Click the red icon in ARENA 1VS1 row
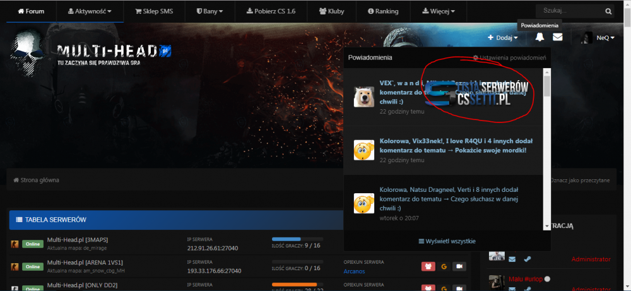Screen dimensions: 631x291 click(x=428, y=266)
